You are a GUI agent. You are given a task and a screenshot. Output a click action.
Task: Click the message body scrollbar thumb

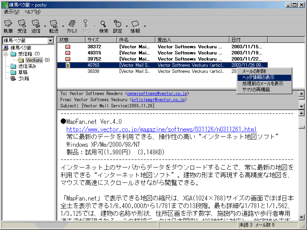[302, 127]
